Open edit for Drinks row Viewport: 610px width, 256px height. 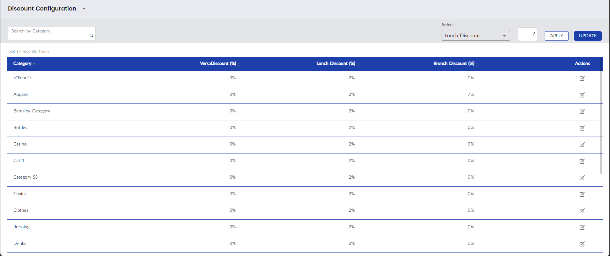[582, 244]
